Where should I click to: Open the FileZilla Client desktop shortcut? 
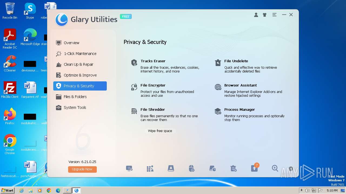tap(10, 90)
